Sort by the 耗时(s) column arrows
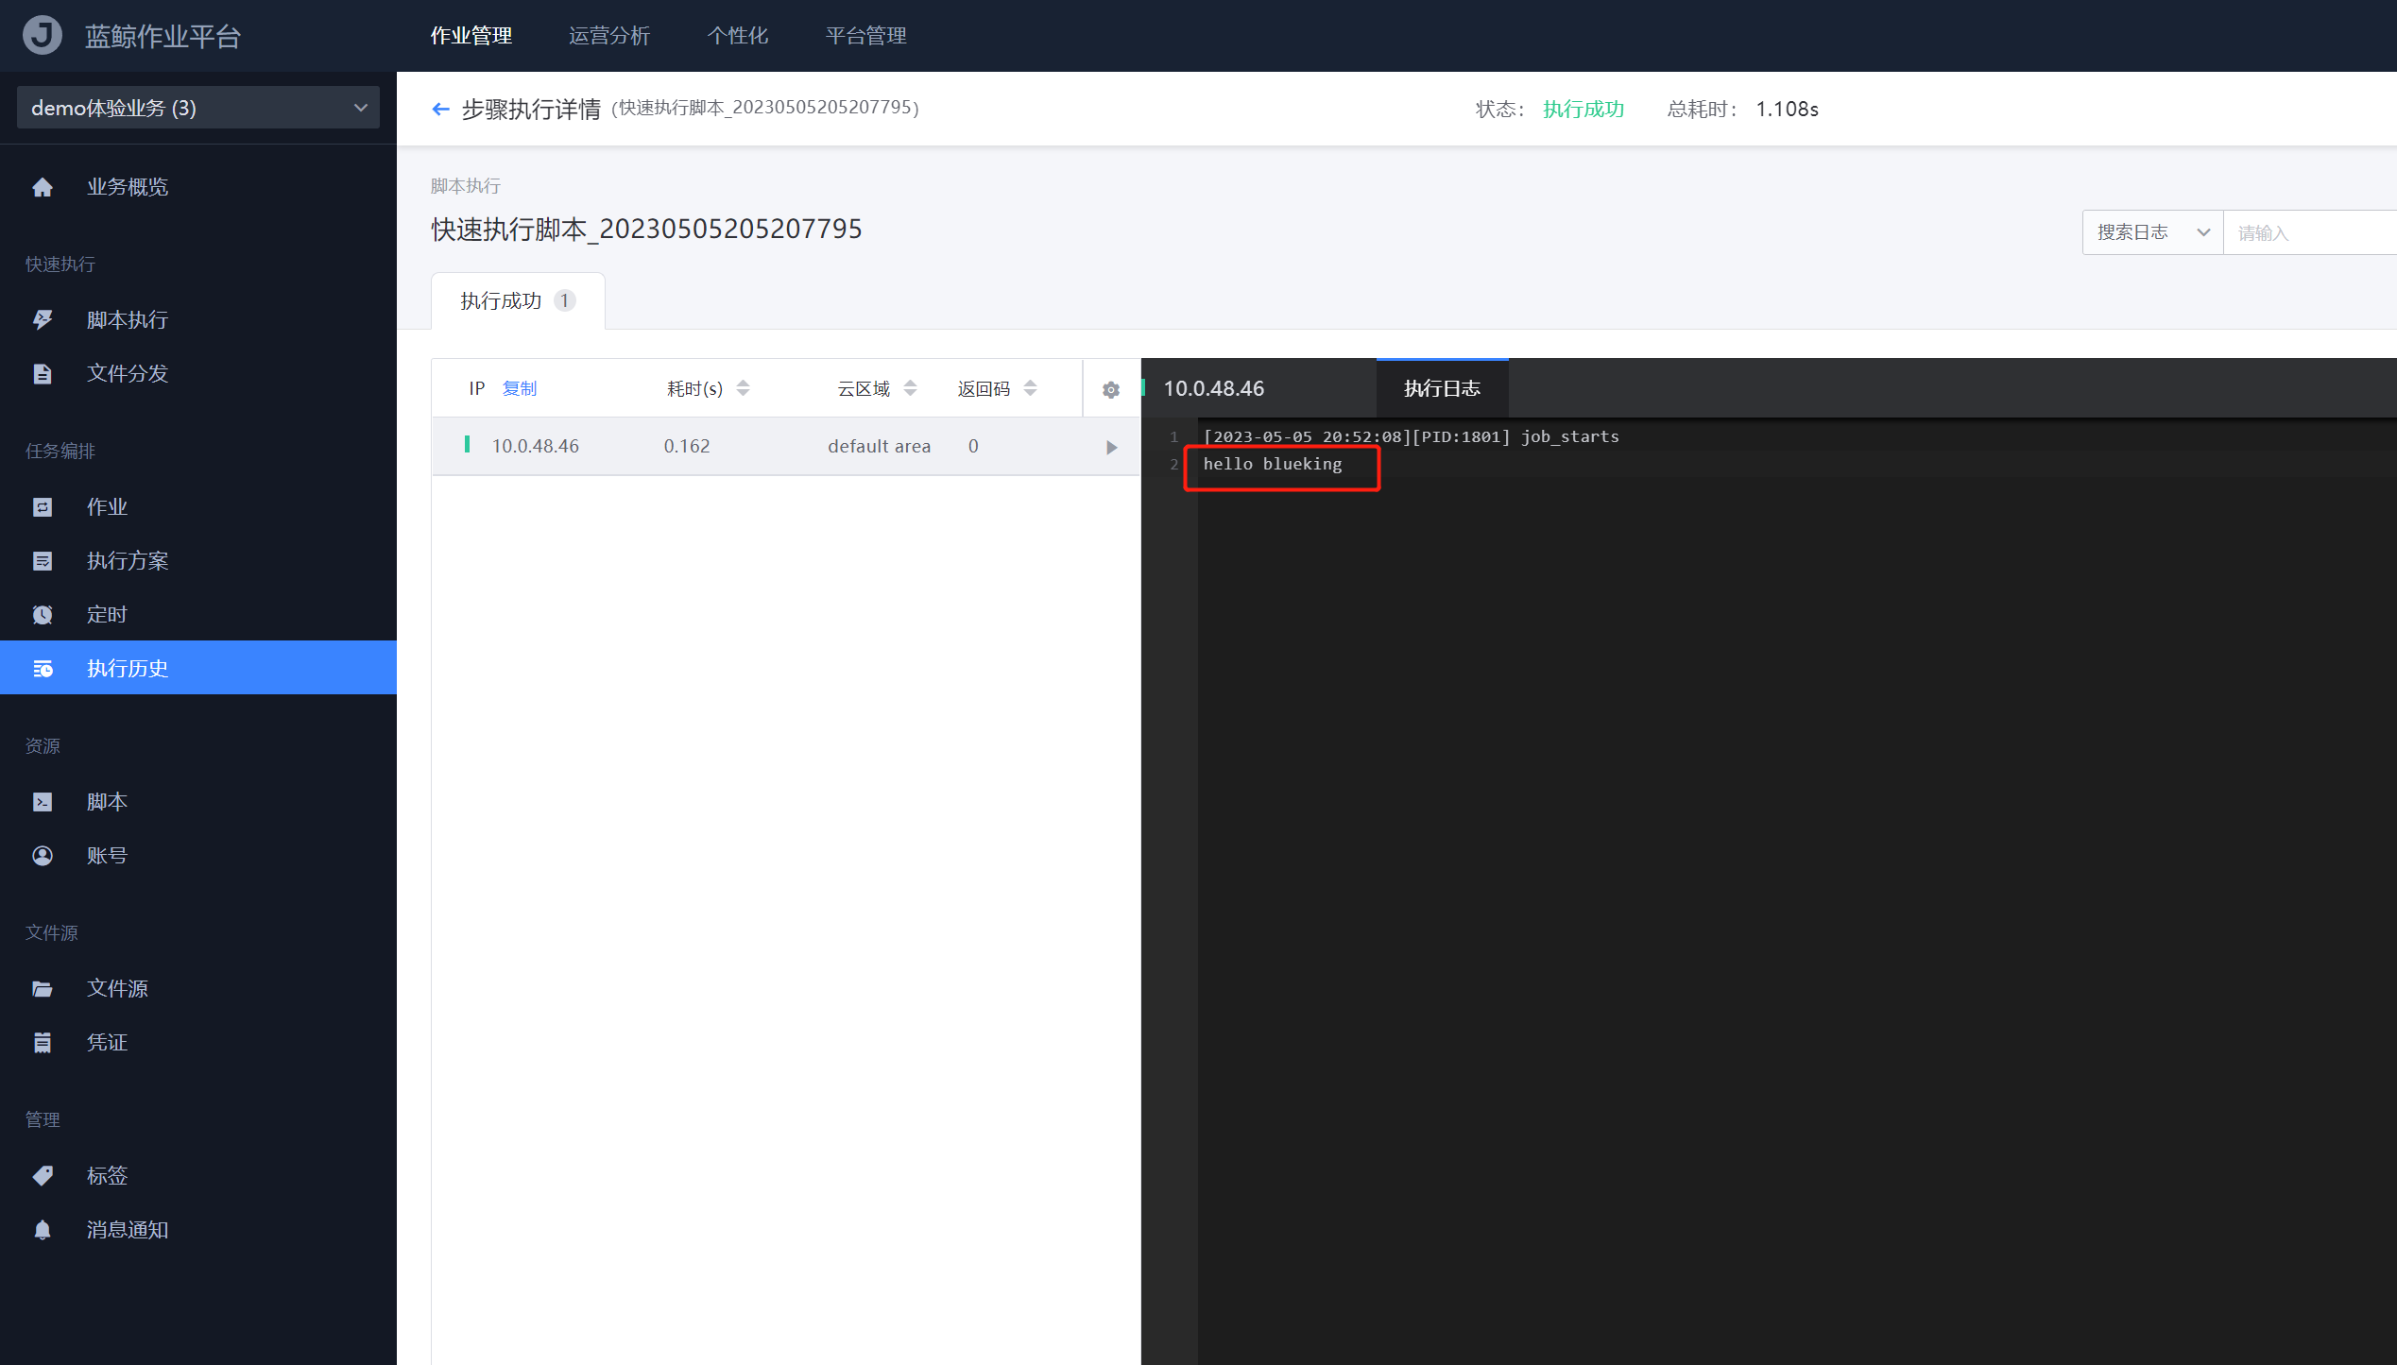This screenshot has height=1365, width=2397. click(x=744, y=388)
